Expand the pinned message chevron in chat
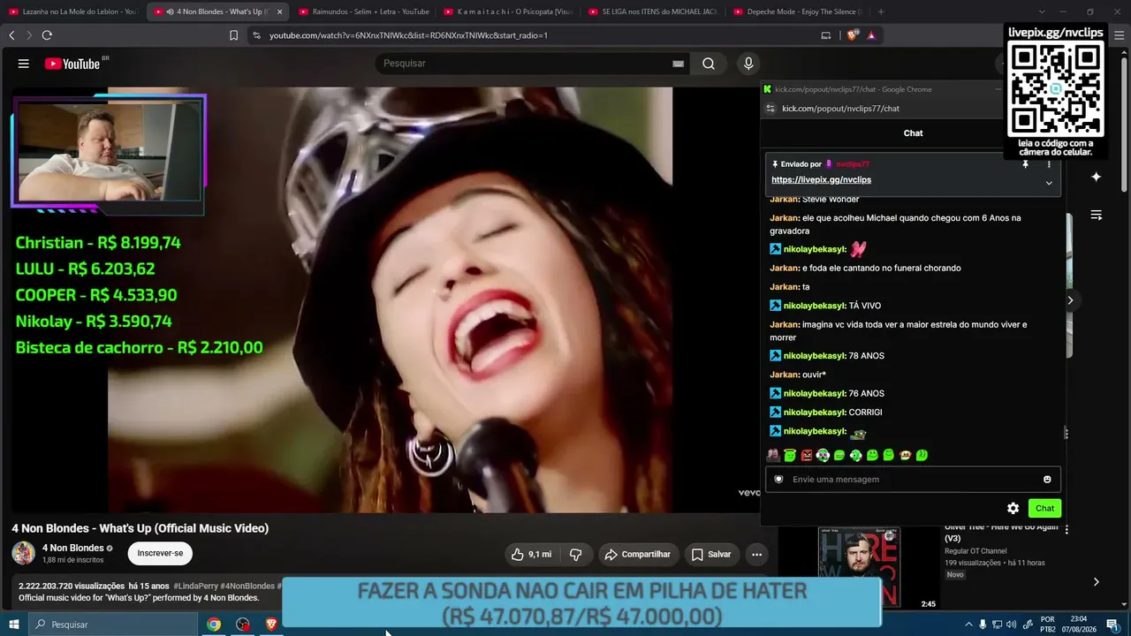1131x636 pixels. tap(1049, 183)
